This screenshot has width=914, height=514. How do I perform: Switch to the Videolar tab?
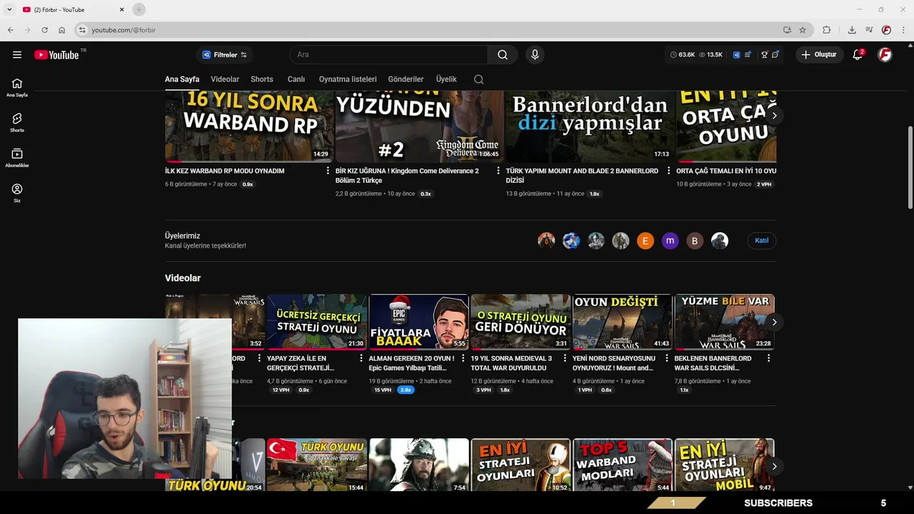pos(225,79)
